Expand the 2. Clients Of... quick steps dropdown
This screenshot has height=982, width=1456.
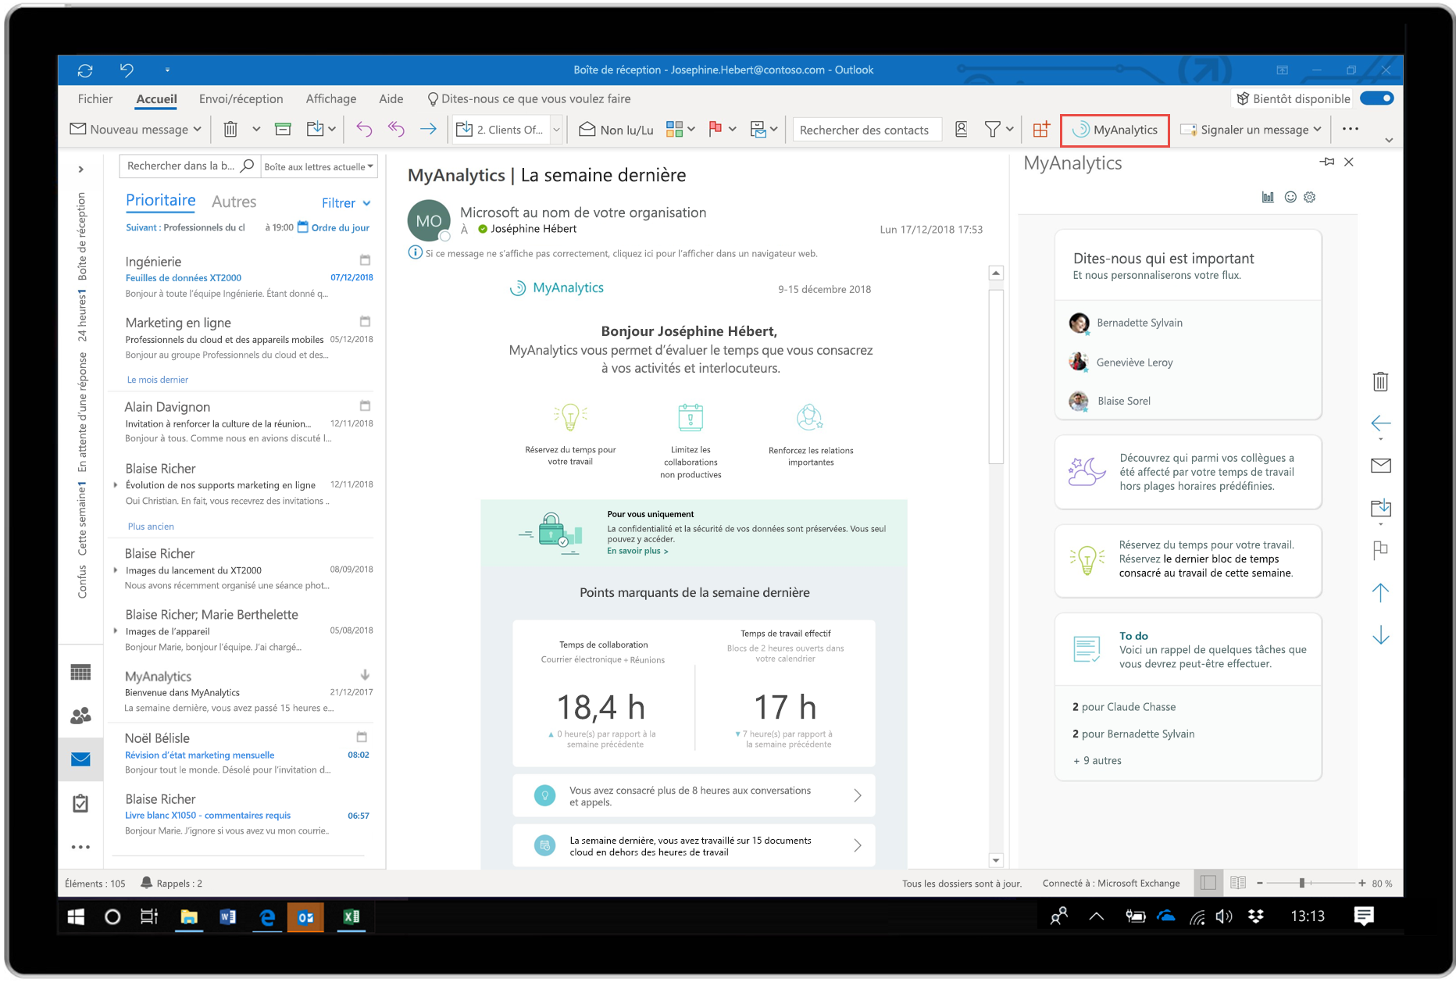(555, 129)
